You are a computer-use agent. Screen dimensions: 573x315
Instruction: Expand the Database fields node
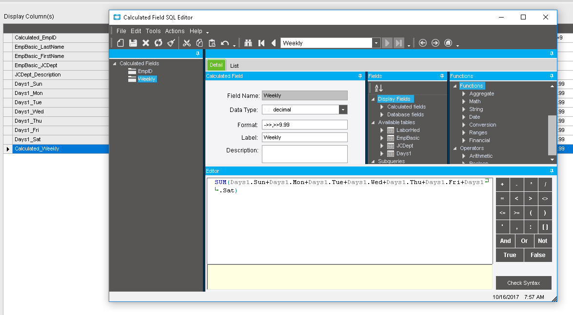[382, 114]
